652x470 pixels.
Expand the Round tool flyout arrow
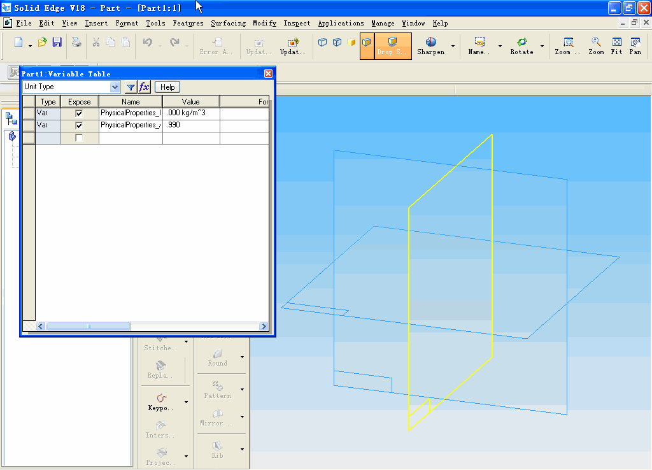[242, 357]
